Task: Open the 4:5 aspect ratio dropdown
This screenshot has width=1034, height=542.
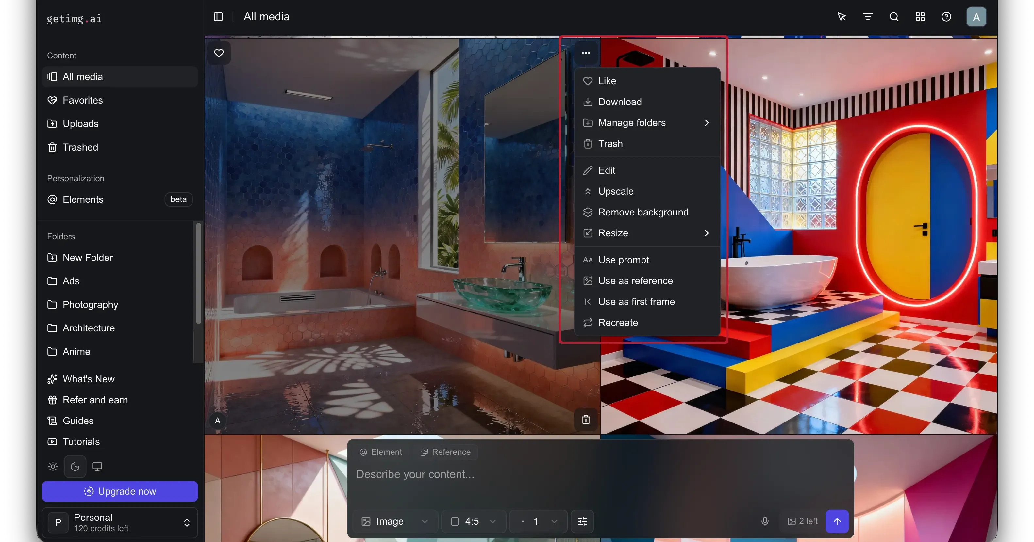Action: point(474,521)
